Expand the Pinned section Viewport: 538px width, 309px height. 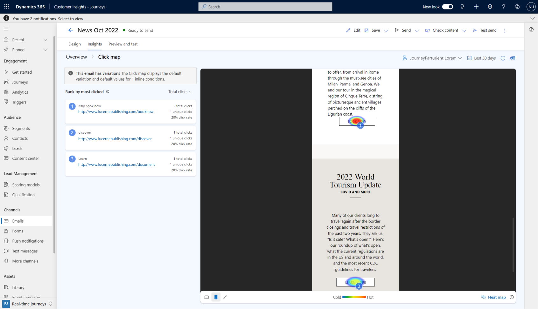[45, 50]
